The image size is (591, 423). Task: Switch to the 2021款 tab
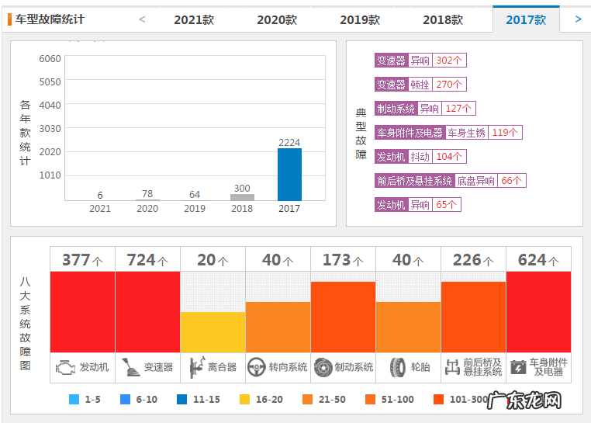click(x=194, y=19)
